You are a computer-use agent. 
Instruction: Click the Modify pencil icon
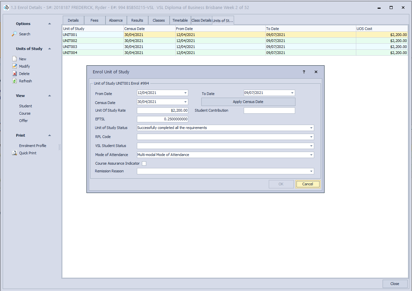pos(15,66)
